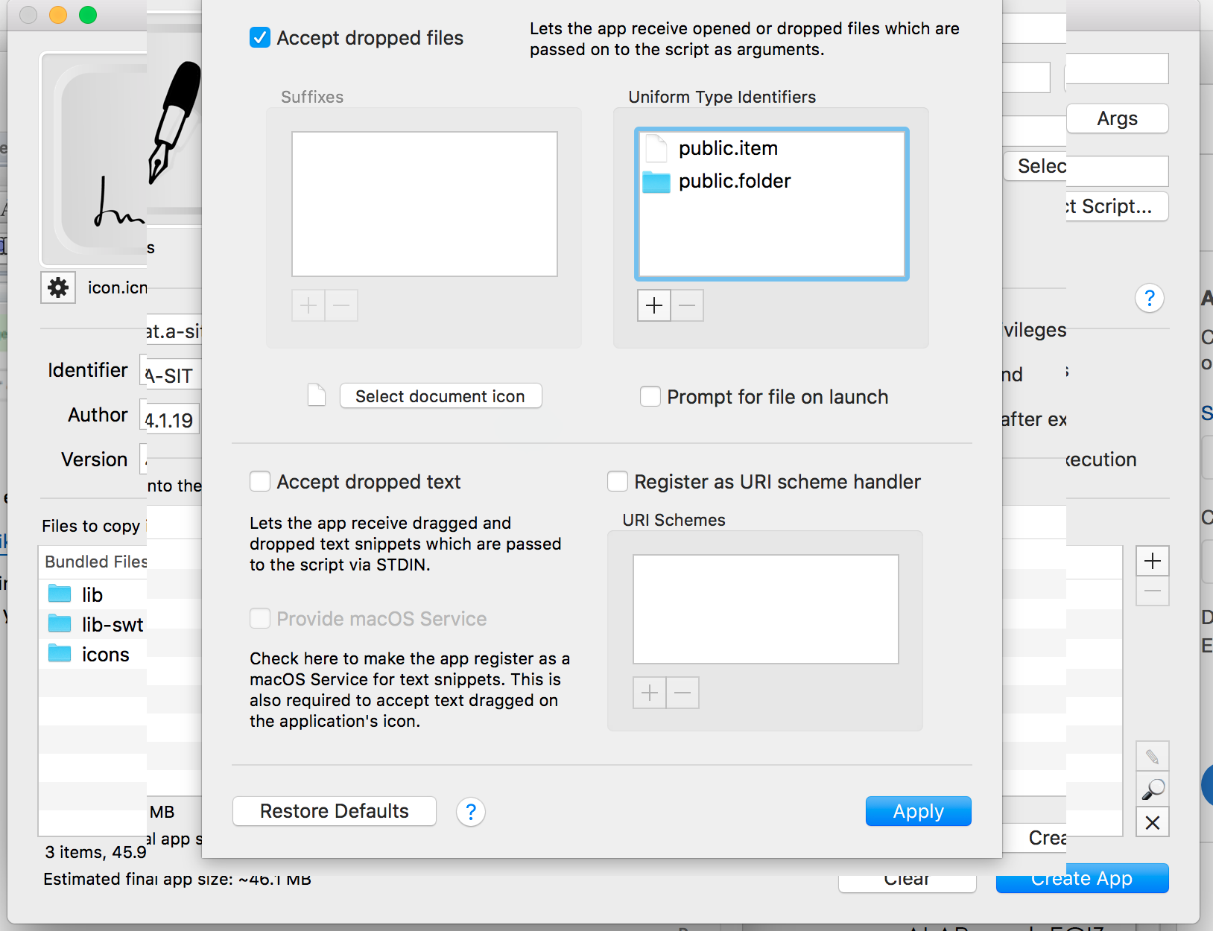Screen dimensions: 1213x931
Task: Add a new Uniform Type Identifier
Action: (654, 305)
